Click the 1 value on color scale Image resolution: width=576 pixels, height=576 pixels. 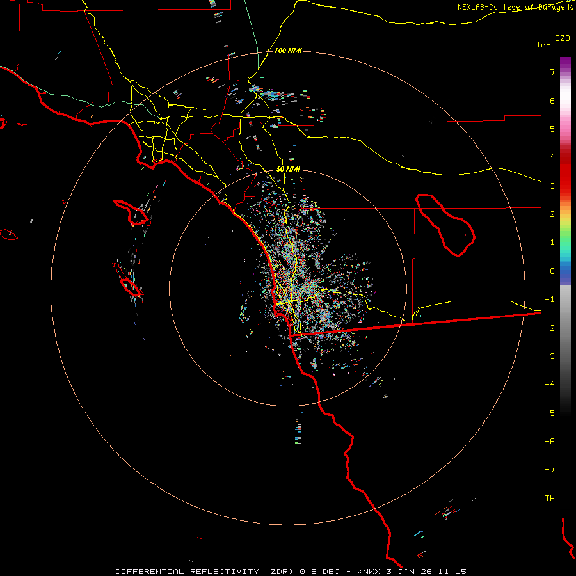552,243
